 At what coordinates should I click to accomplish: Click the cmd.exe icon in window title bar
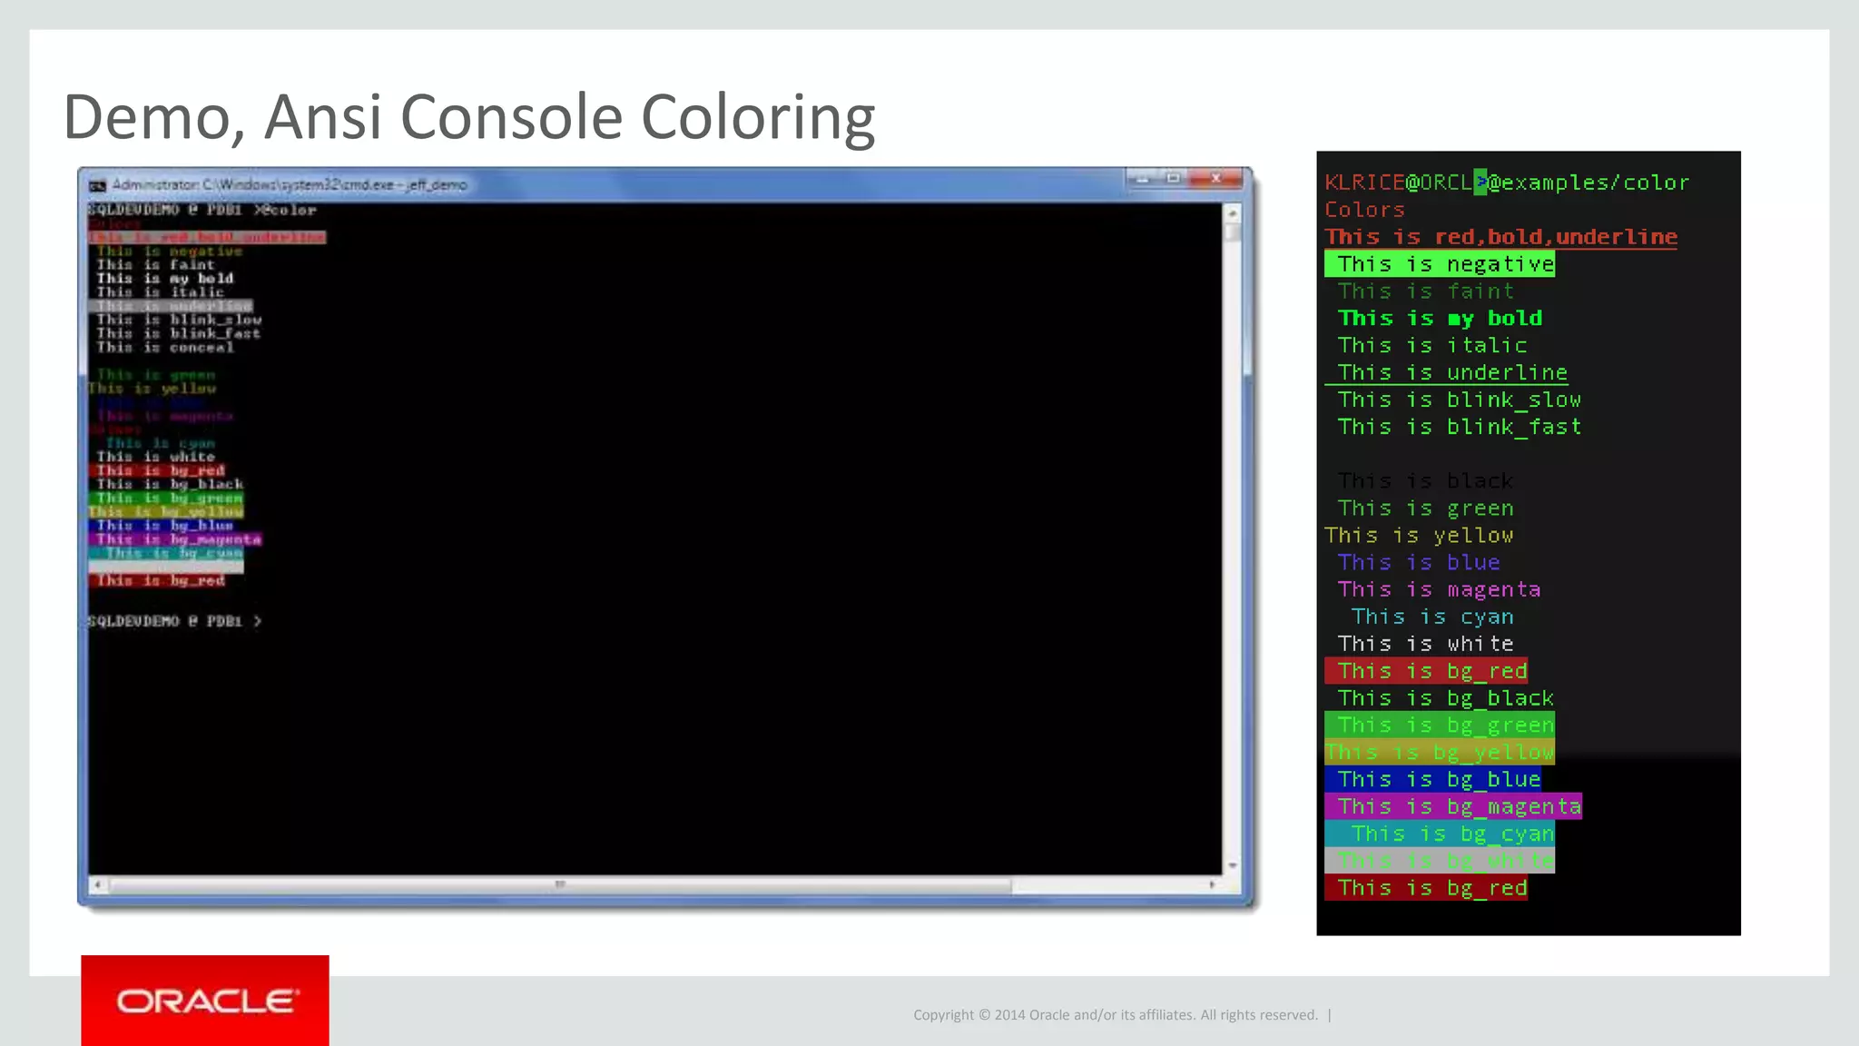(x=97, y=185)
